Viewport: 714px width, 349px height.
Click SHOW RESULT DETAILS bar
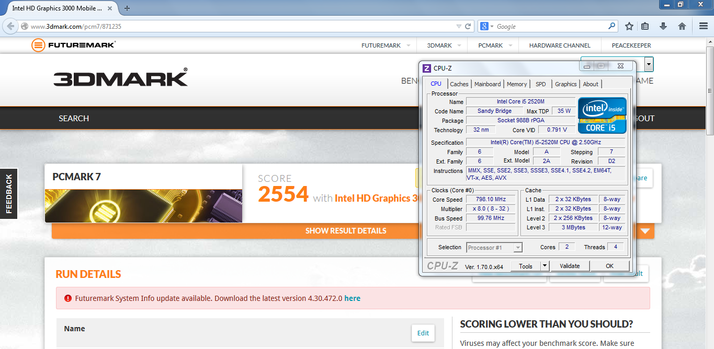pos(346,231)
